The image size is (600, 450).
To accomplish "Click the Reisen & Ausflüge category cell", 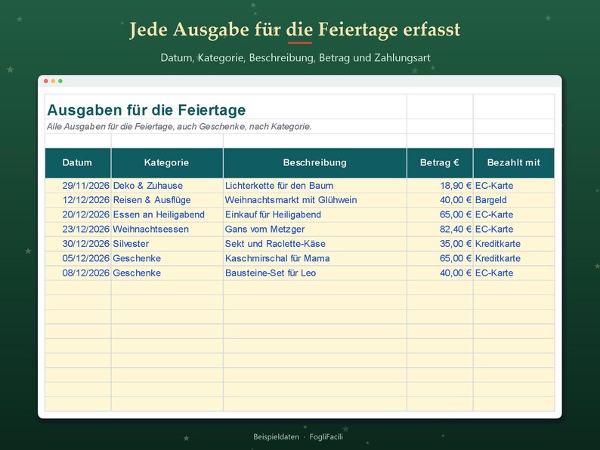I will click(167, 200).
